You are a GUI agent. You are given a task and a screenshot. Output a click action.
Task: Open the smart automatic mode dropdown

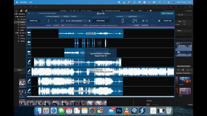79,21
